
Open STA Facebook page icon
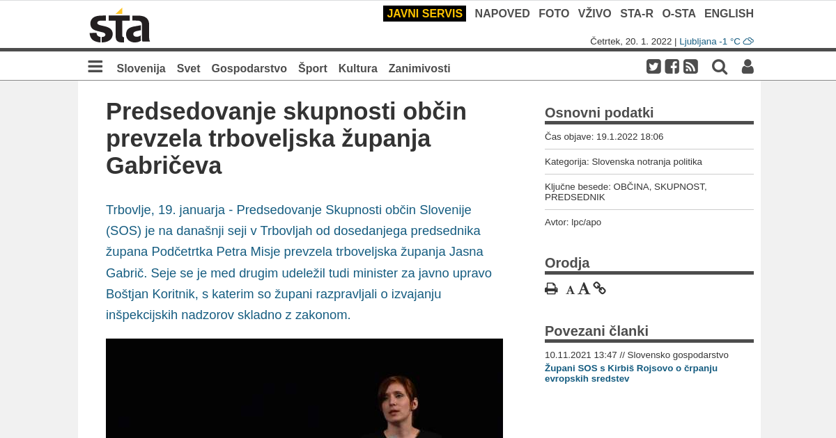click(x=672, y=67)
